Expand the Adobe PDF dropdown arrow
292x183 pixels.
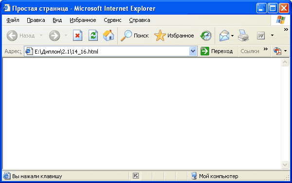tap(286, 51)
